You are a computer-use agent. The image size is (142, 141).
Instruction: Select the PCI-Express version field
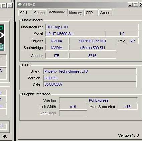tap(99, 100)
